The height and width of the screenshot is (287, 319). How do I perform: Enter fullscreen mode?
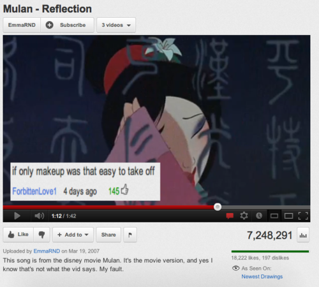click(303, 216)
